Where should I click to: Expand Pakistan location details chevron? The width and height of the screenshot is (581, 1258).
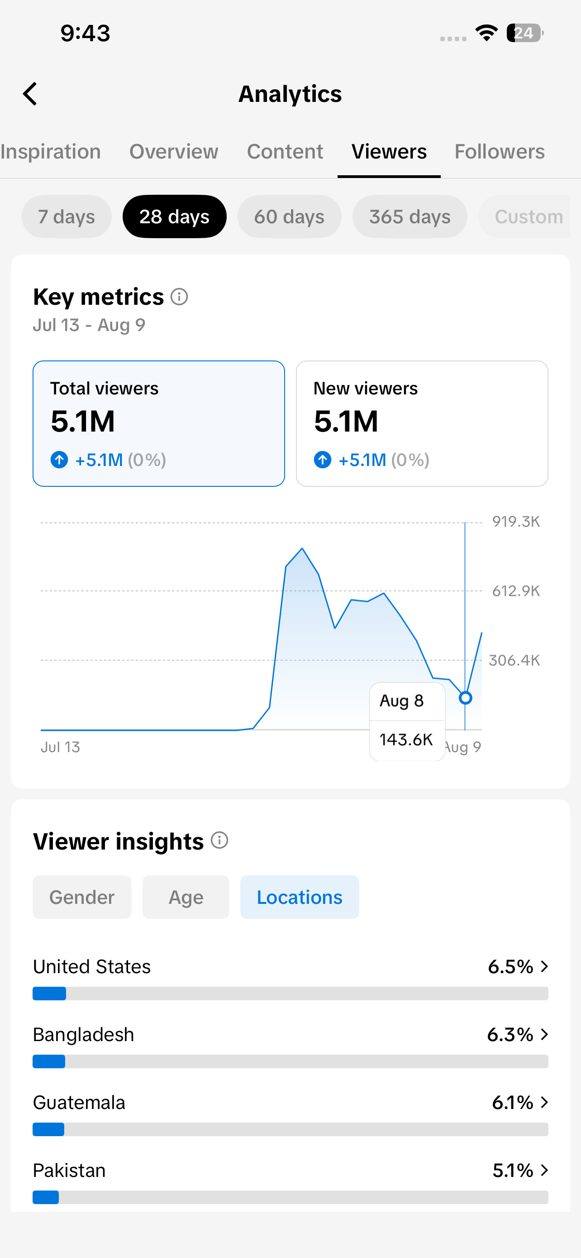tap(544, 1170)
